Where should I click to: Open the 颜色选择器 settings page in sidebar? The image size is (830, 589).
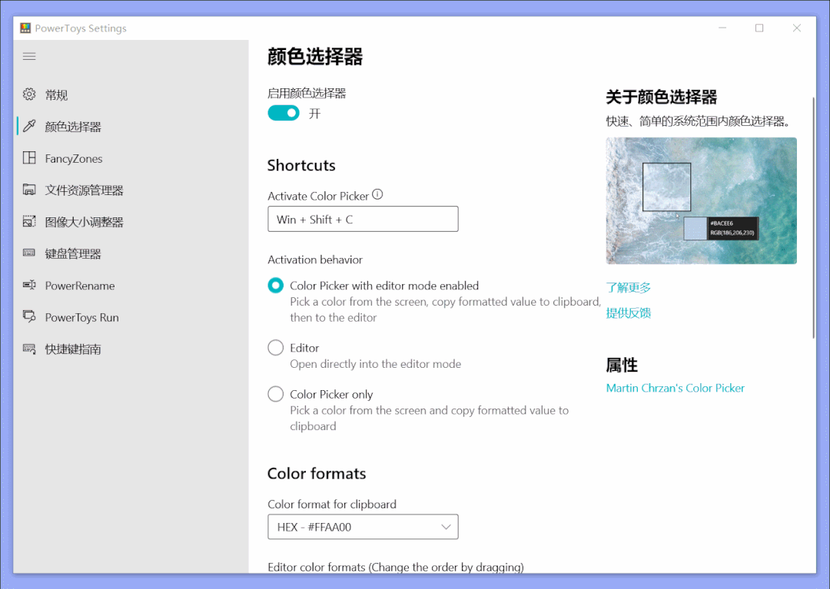pyautogui.click(x=73, y=127)
